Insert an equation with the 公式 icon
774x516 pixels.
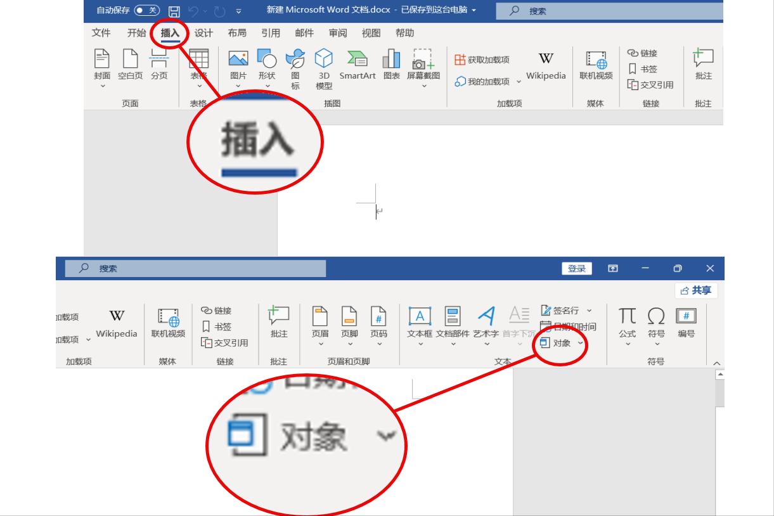click(x=626, y=320)
